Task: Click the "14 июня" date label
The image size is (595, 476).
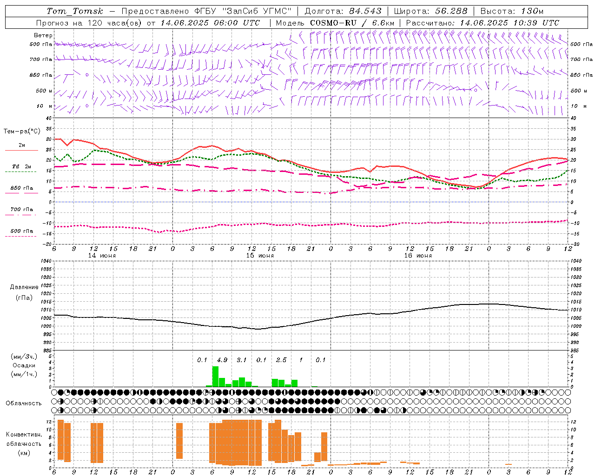Action: pos(102,256)
